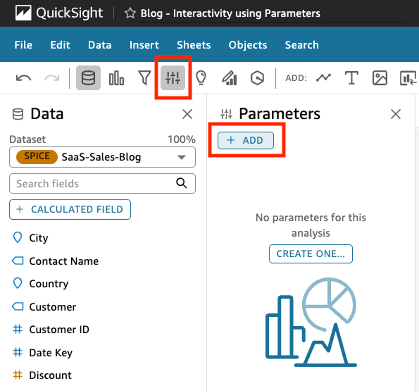419x392 pixels.
Task: Toggle the Parameters sliders icon
Action: [x=173, y=78]
